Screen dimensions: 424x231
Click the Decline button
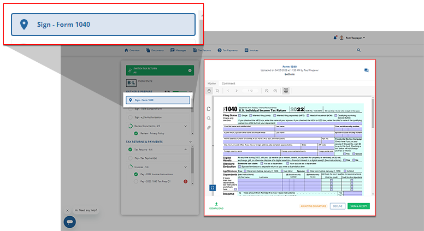(338, 206)
